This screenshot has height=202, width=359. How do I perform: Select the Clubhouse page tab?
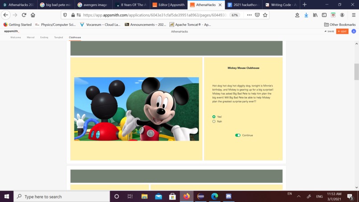[75, 37]
